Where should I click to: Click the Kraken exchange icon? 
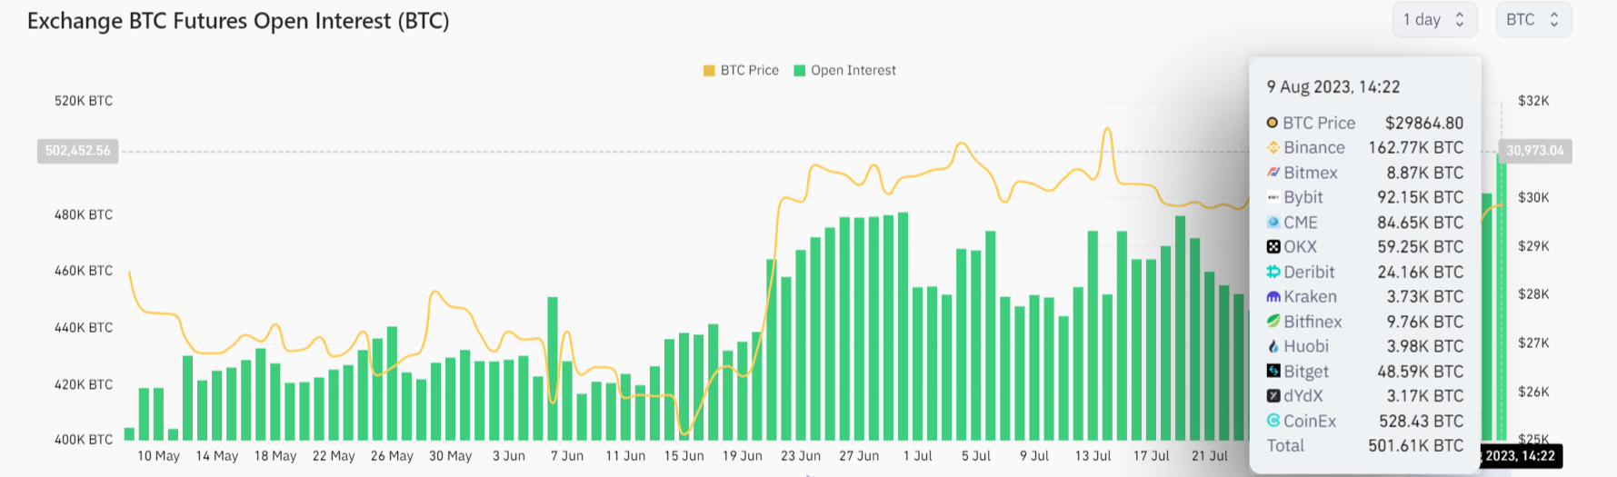coord(1273,297)
